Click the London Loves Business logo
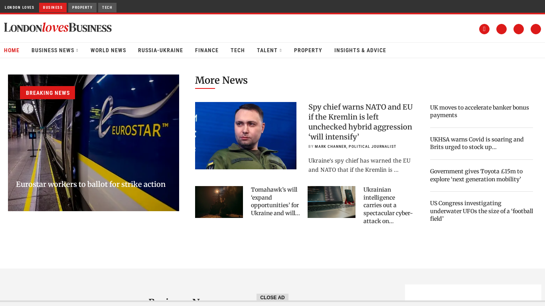 pyautogui.click(x=58, y=27)
